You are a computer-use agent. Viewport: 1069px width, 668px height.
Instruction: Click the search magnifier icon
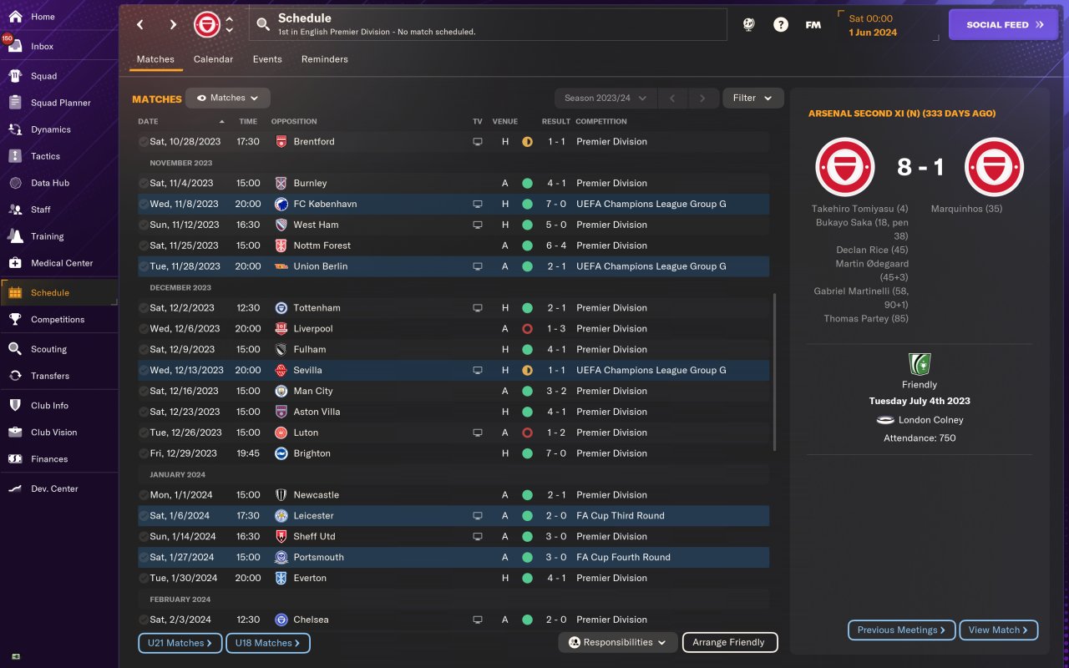click(263, 25)
